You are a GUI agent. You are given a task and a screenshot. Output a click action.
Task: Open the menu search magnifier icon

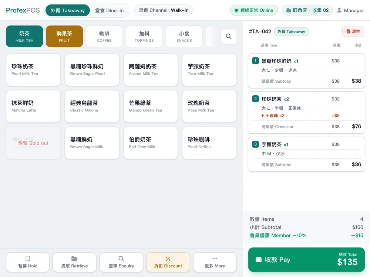(x=228, y=36)
